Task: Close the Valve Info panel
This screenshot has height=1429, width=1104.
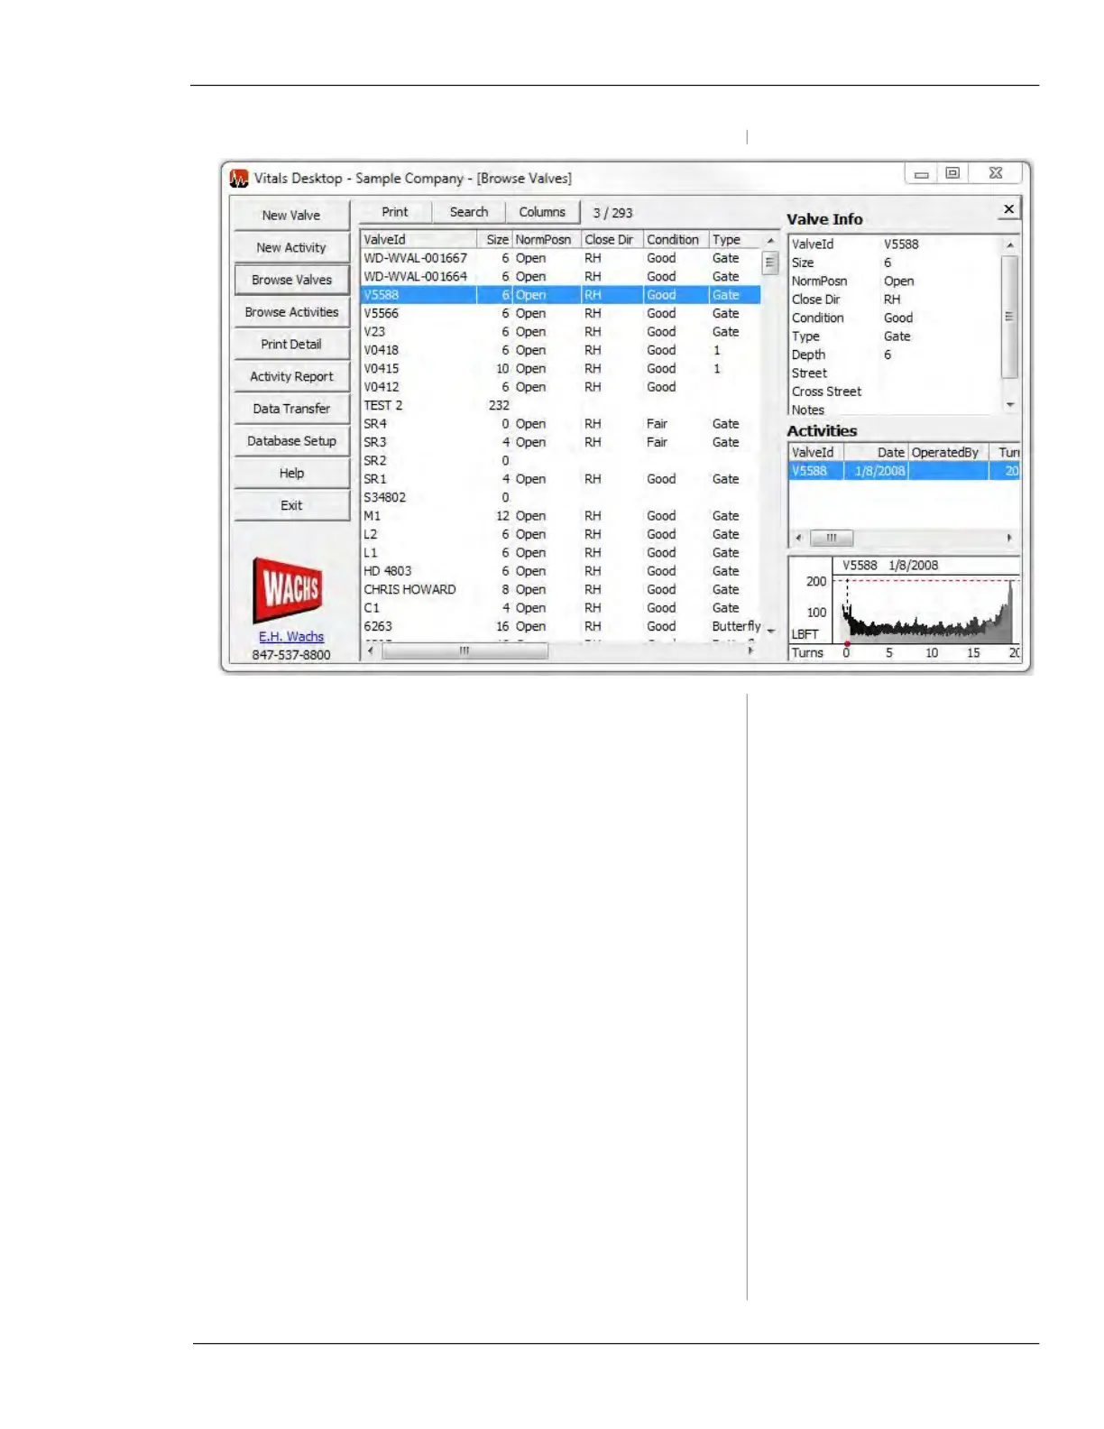Action: [1008, 209]
